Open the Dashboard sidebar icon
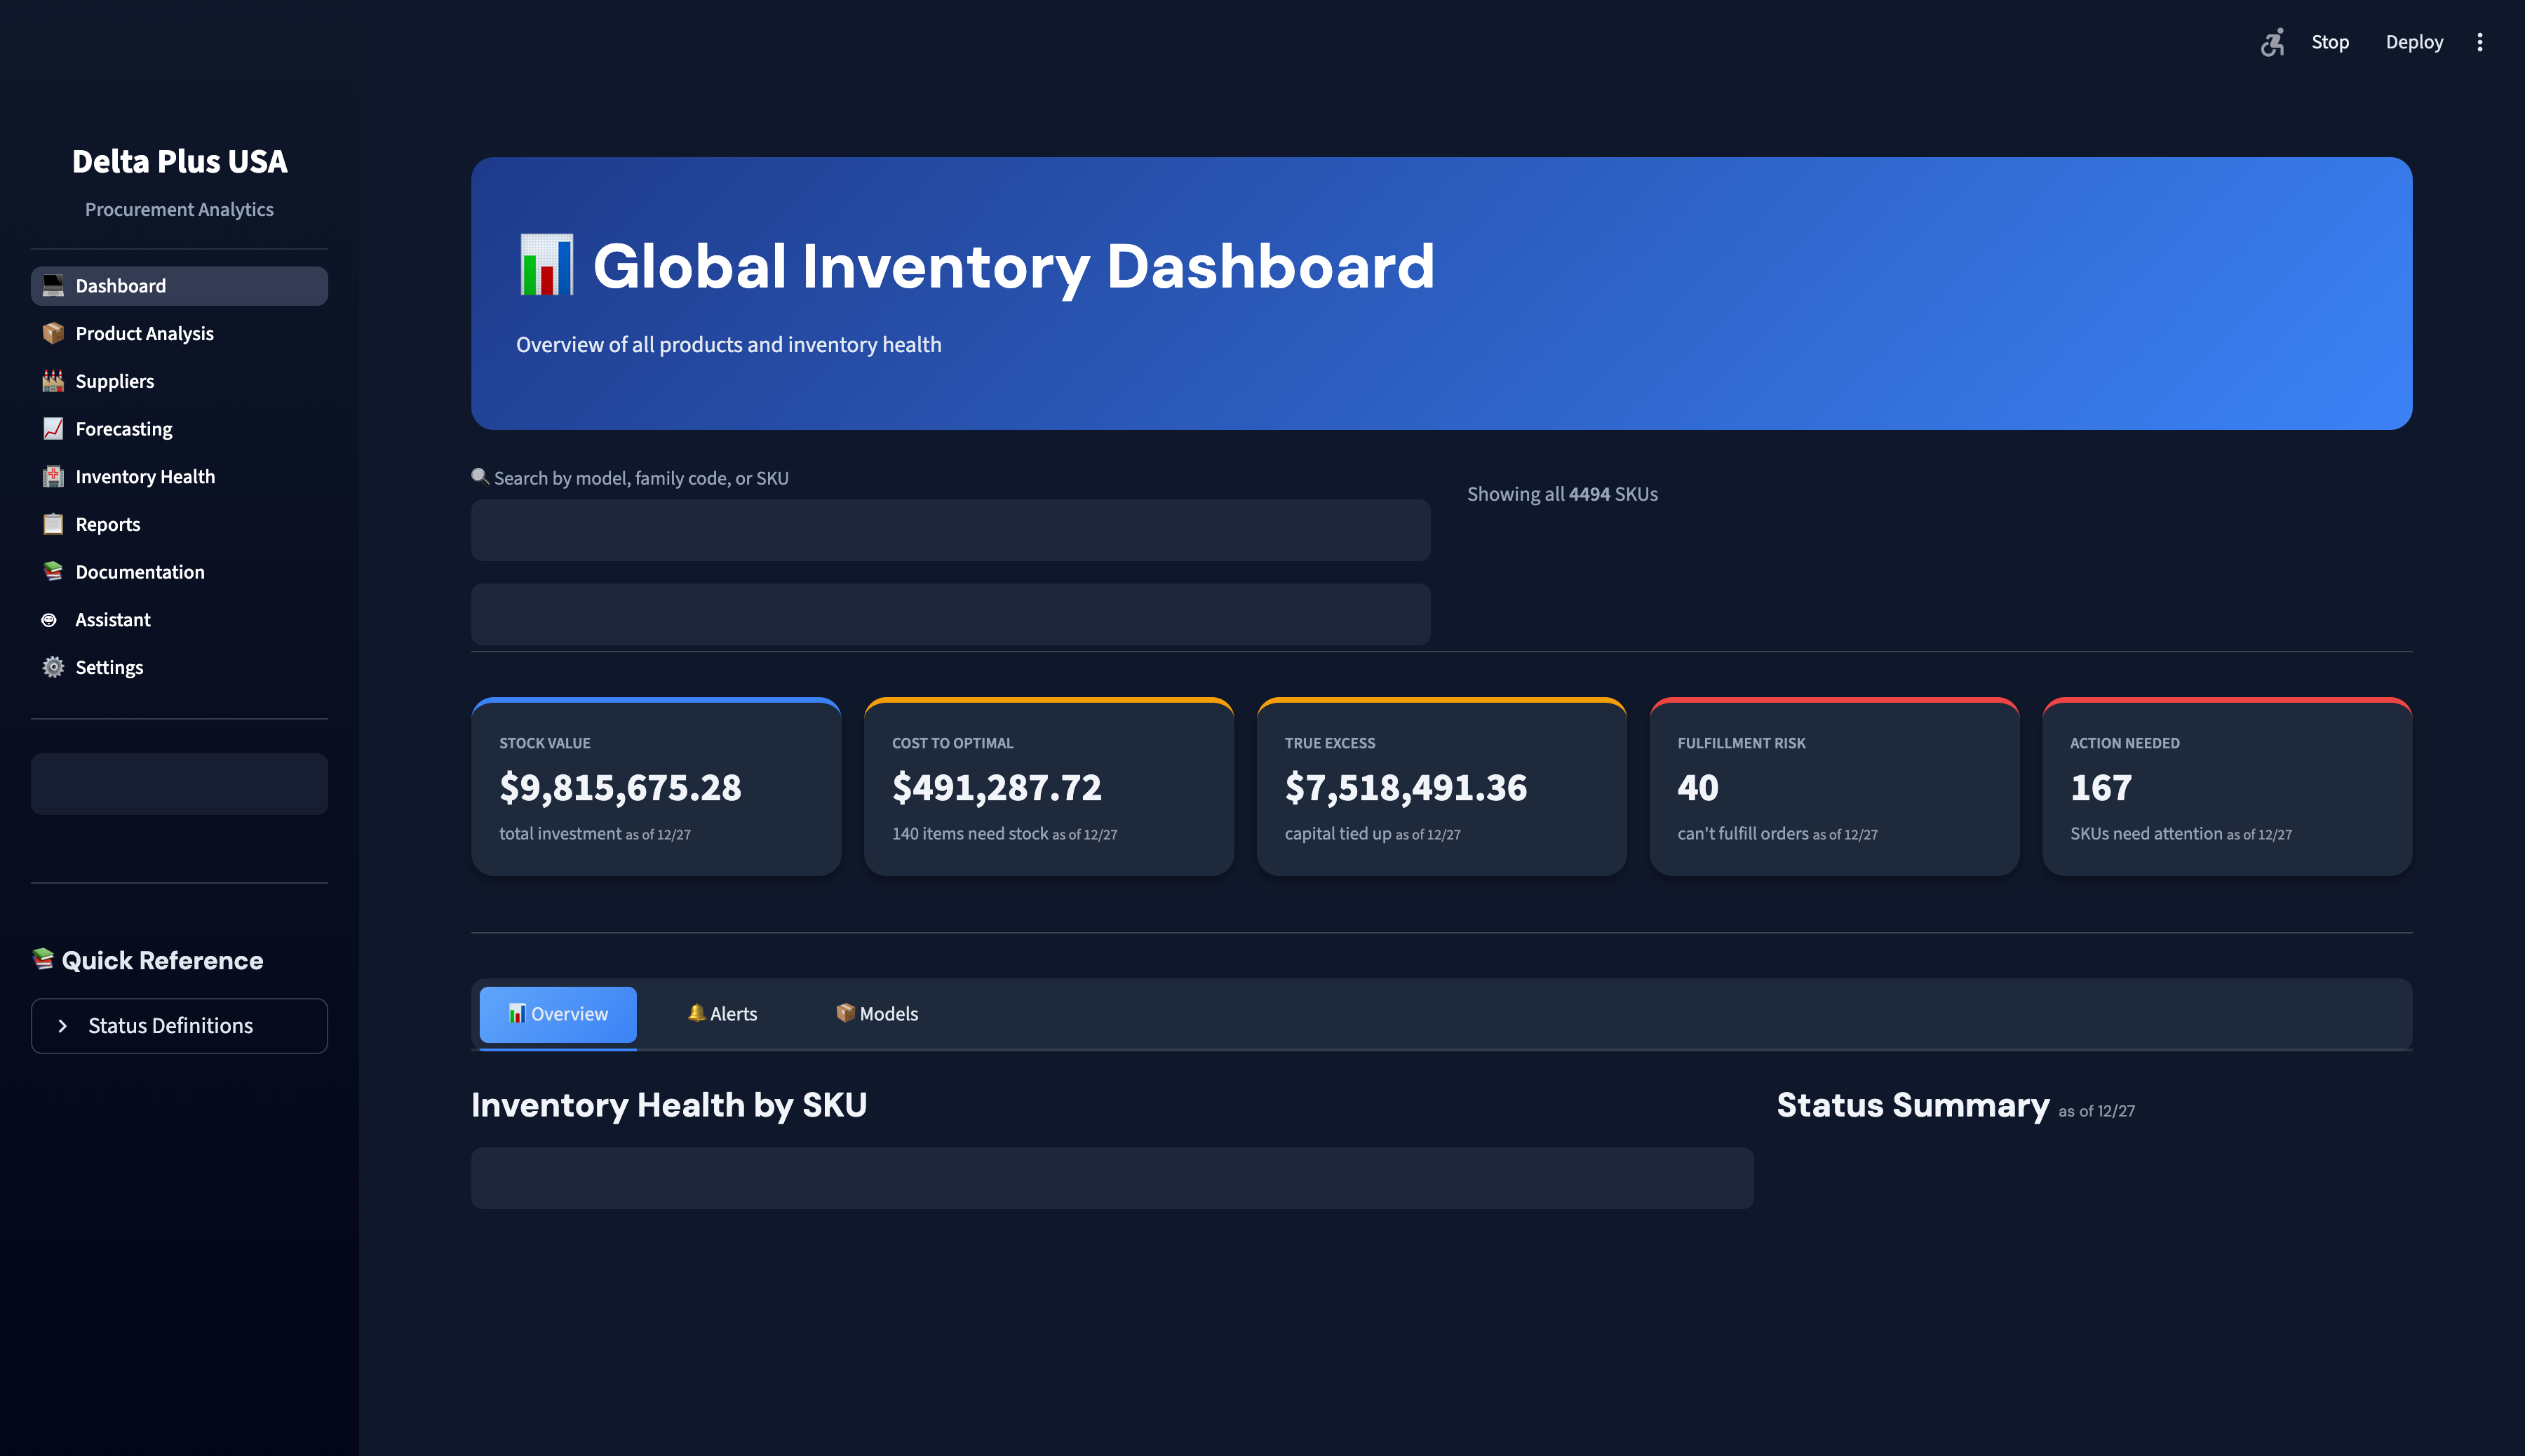 52,286
